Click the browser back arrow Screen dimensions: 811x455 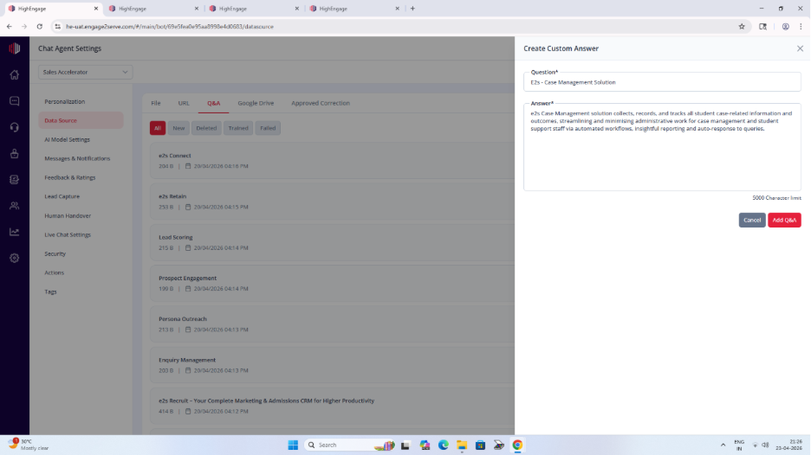10,26
